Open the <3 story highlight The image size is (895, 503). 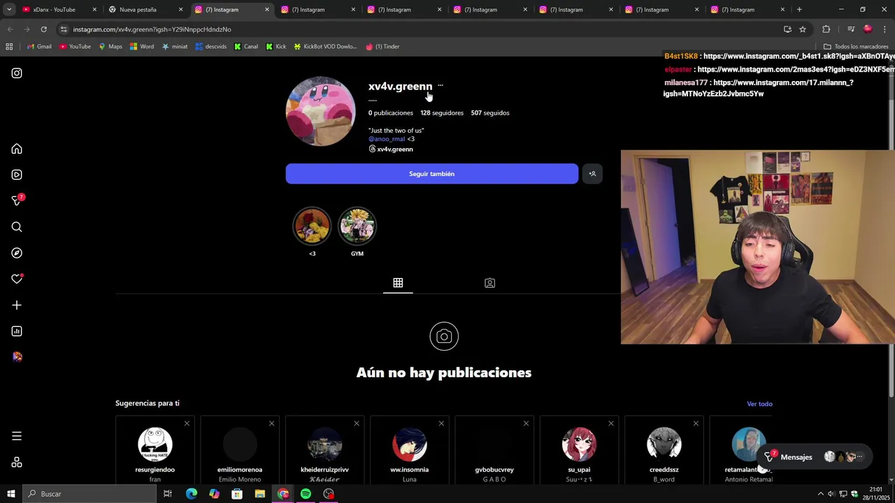click(312, 226)
